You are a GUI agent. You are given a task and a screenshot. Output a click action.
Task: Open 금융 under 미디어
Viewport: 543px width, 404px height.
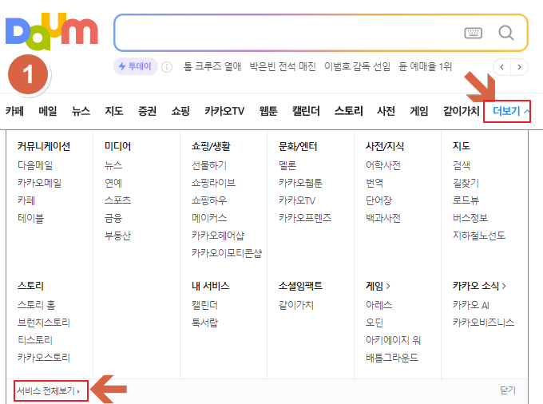(113, 218)
